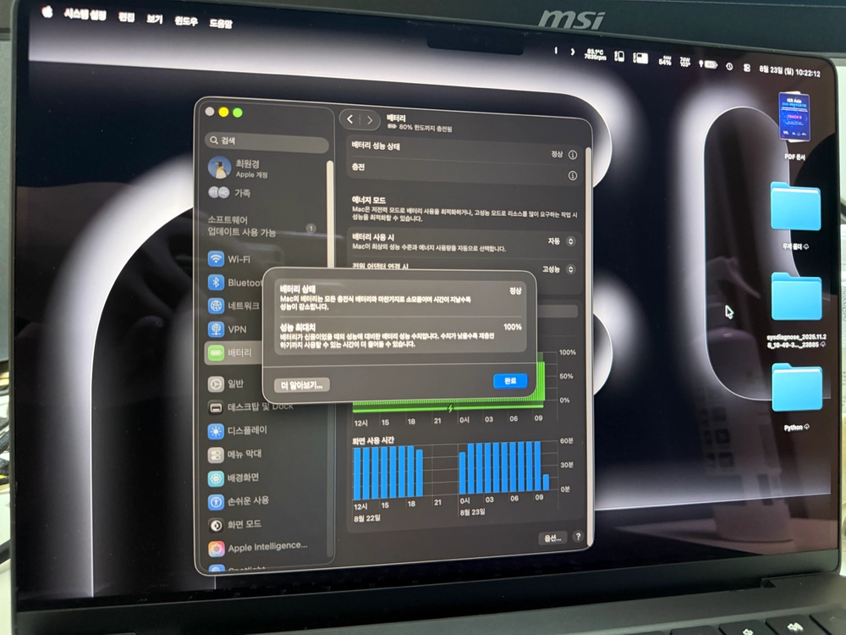Select 네트워크 in the sidebar

235,306
